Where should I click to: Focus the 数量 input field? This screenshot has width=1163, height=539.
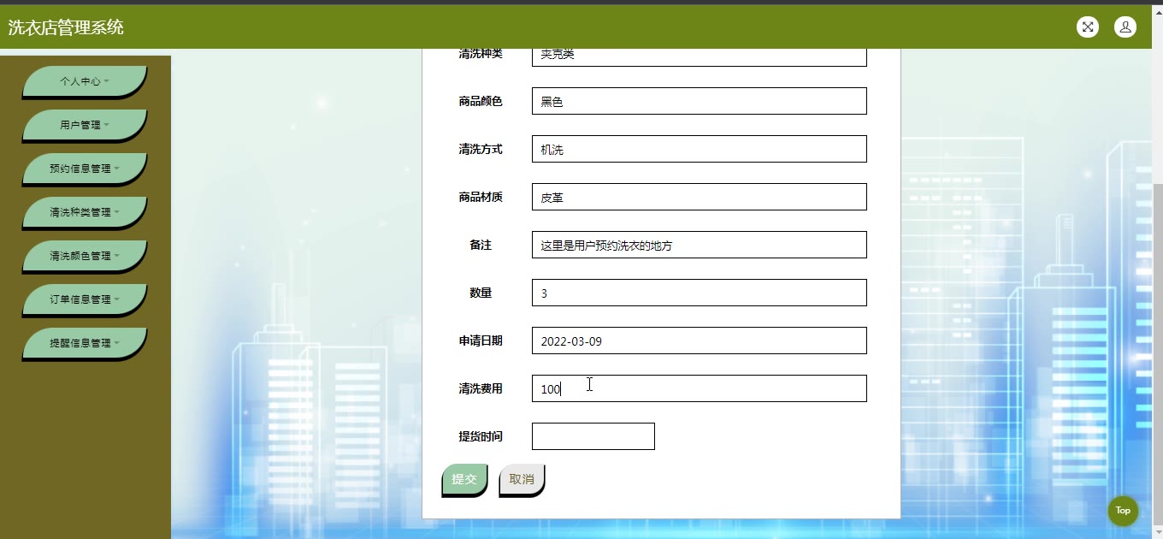pos(700,293)
